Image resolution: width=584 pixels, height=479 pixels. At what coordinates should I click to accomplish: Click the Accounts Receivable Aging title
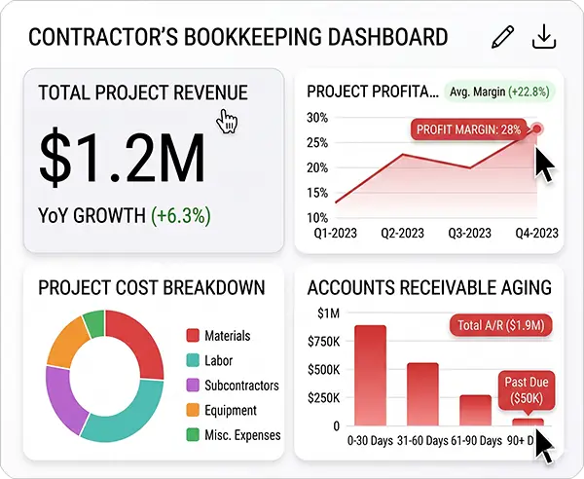point(429,287)
